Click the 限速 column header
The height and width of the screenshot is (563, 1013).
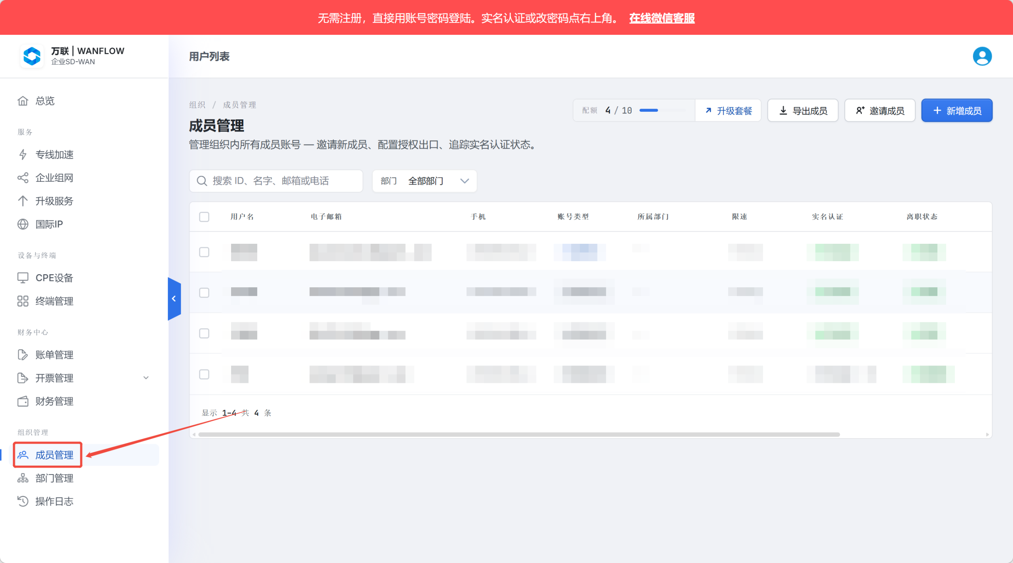(x=739, y=217)
